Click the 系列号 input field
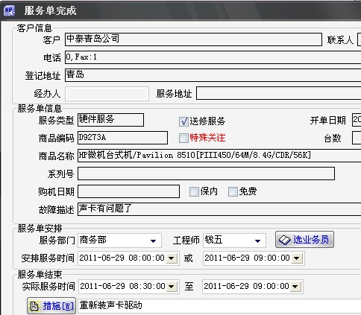Screen dimensions: 361x315 206,174
